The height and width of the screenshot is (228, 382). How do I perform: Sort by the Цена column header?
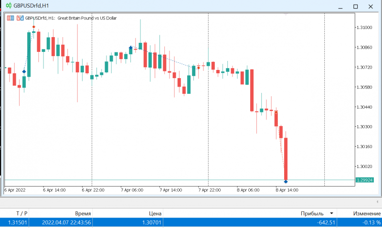point(155,213)
